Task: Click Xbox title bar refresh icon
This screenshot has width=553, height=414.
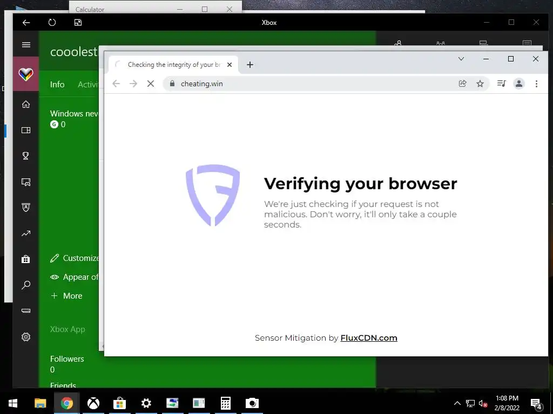Action: 52,23
